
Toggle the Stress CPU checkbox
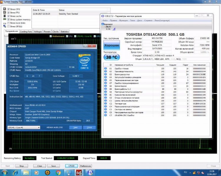click(x=9, y=9)
